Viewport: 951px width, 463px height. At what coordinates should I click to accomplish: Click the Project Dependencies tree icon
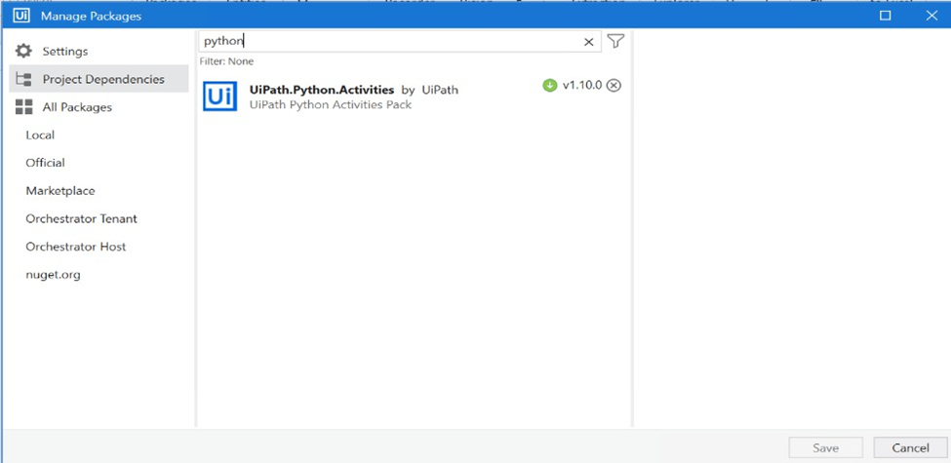(23, 79)
